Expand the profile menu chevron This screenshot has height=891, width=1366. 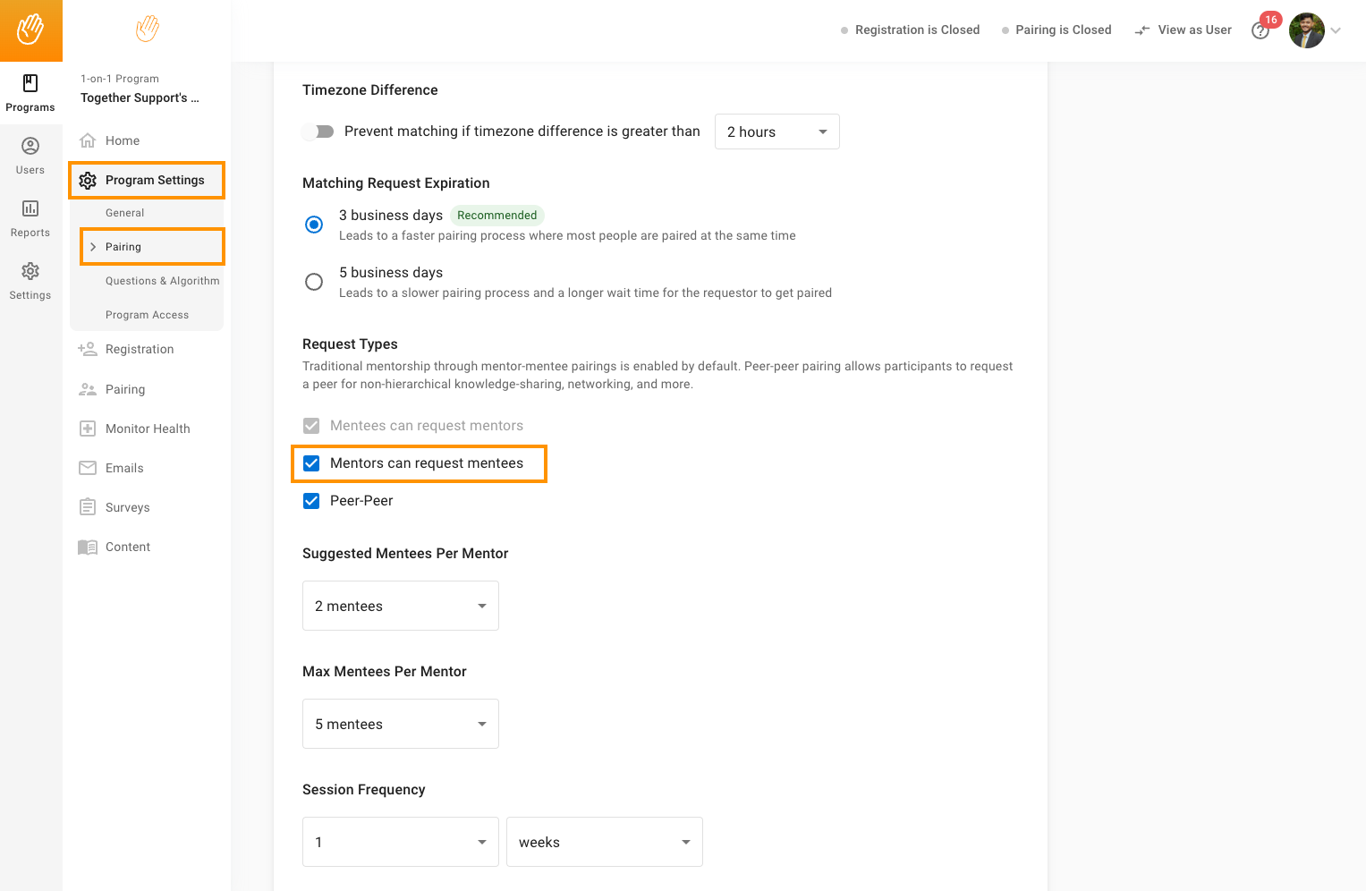(x=1336, y=30)
